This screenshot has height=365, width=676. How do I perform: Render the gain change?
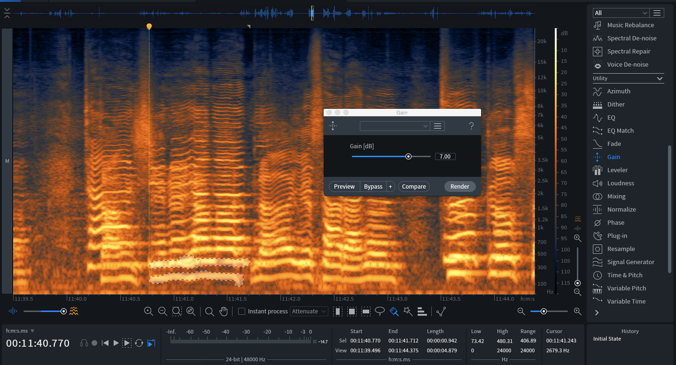point(460,187)
